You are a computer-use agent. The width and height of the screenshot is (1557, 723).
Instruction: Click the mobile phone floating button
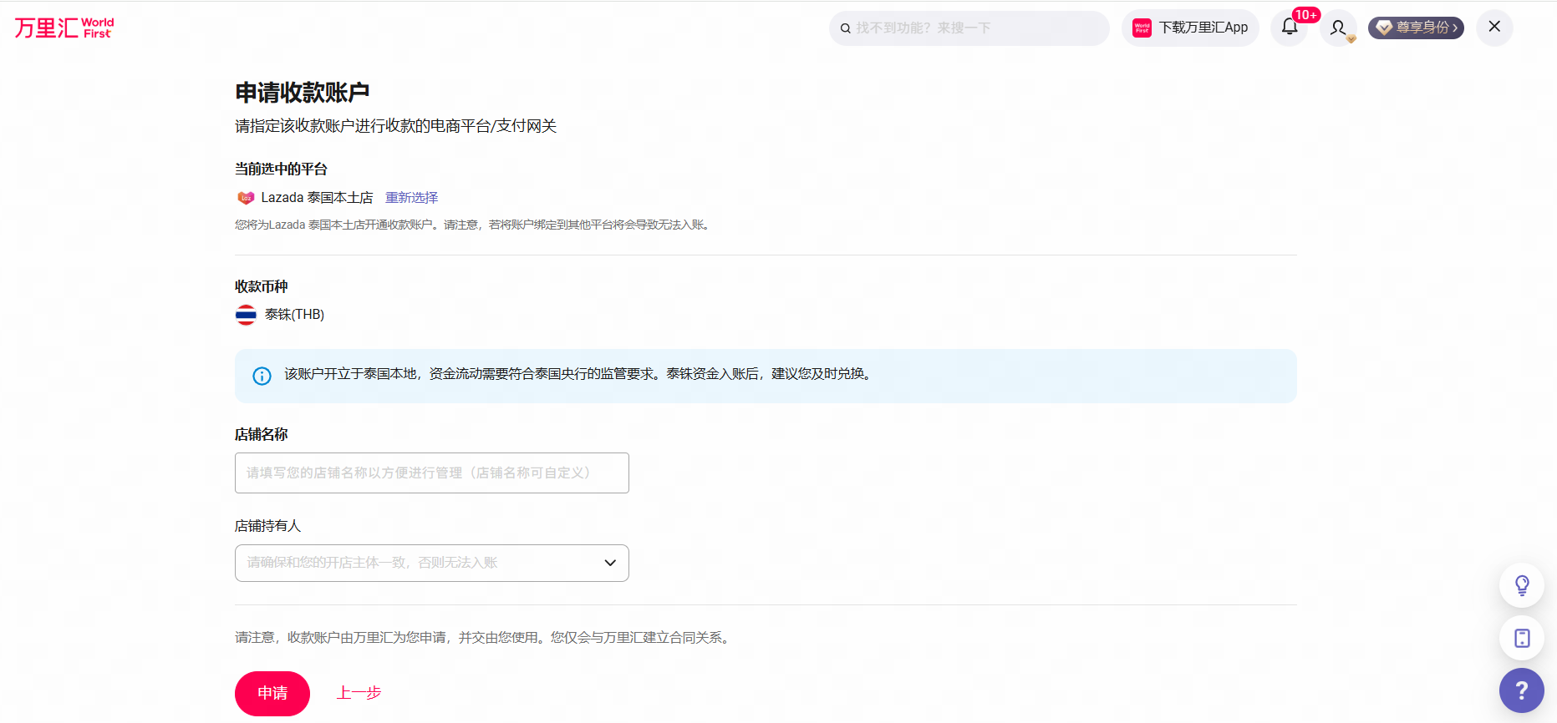click(x=1522, y=638)
